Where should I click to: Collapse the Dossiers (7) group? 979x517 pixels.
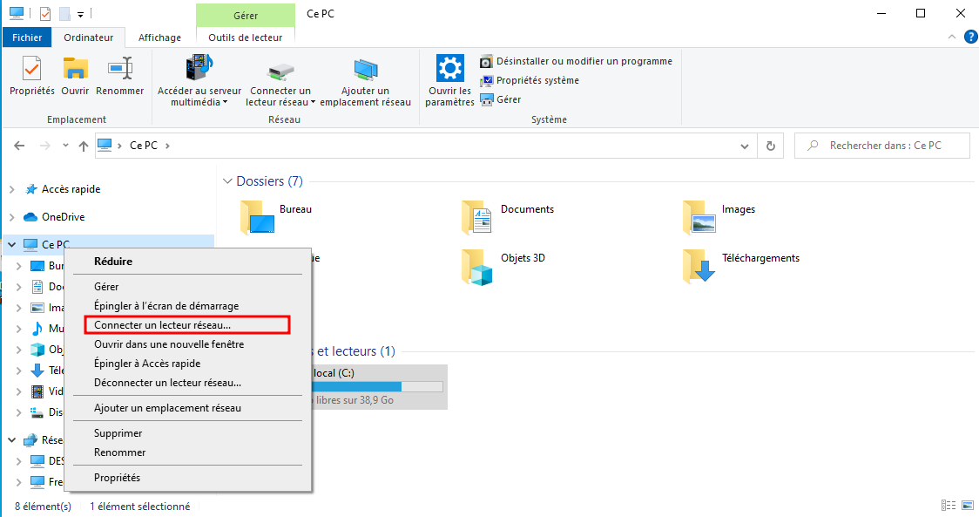(228, 181)
